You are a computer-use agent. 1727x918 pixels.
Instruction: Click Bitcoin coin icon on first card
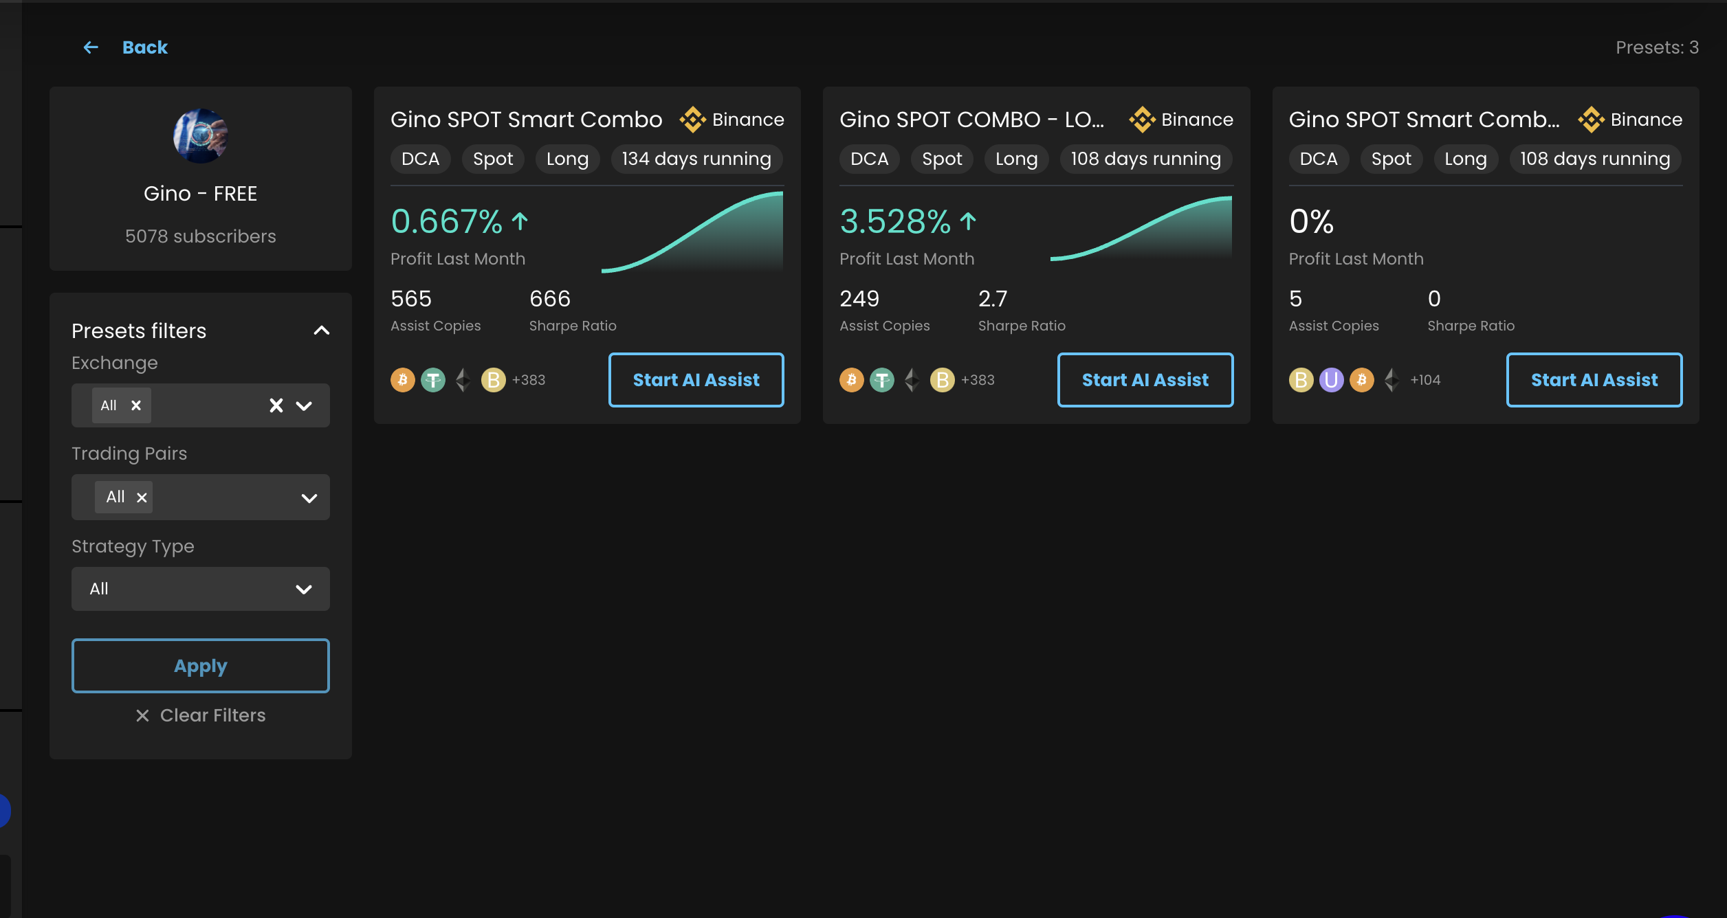403,380
